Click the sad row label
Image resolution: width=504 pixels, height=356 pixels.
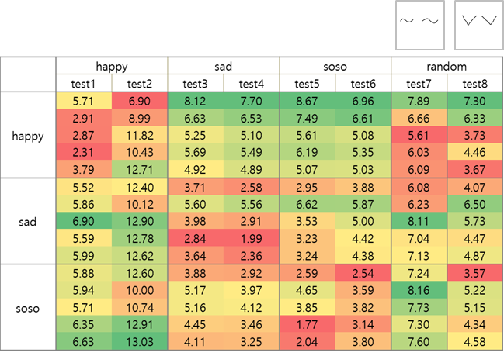click(x=28, y=222)
